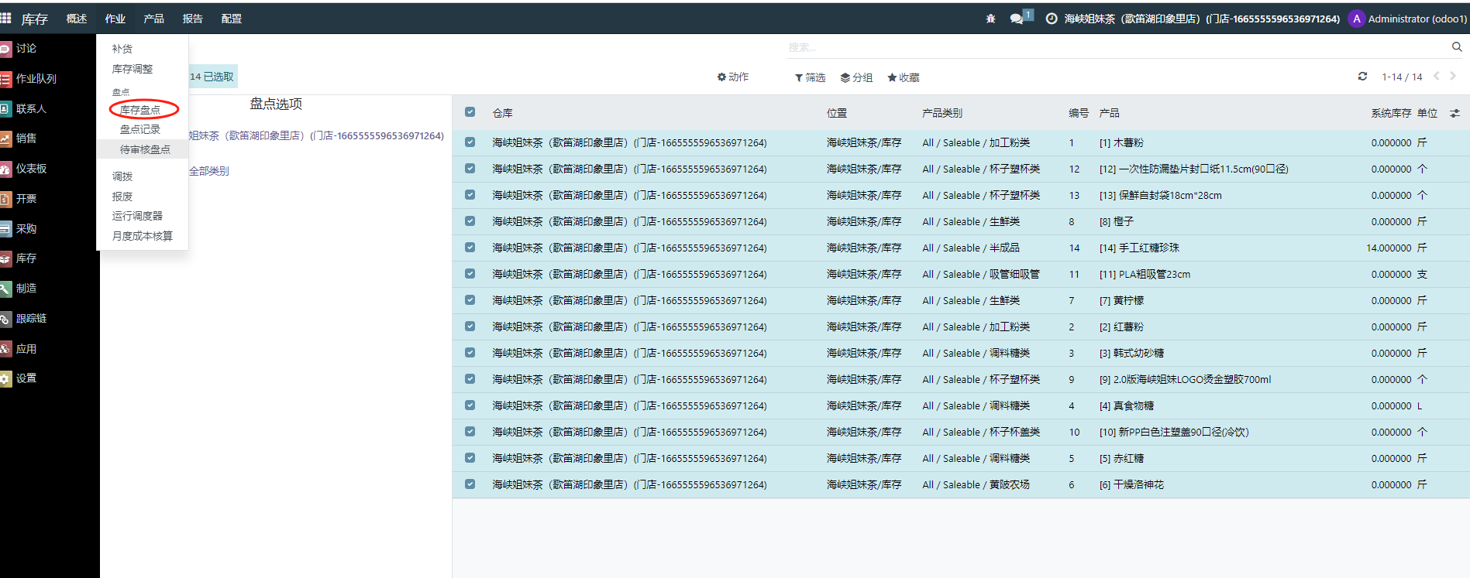1470x578 pixels.
Task: Toggle the select-all header checkbox
Action: click(470, 112)
